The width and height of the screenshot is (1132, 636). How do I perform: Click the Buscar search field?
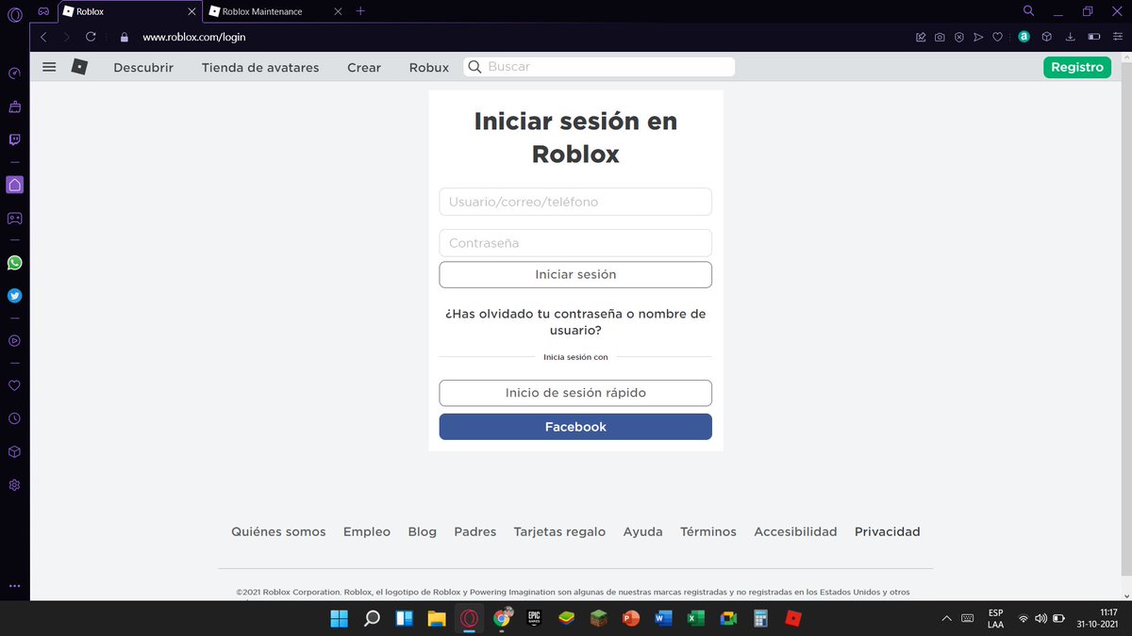[599, 67]
